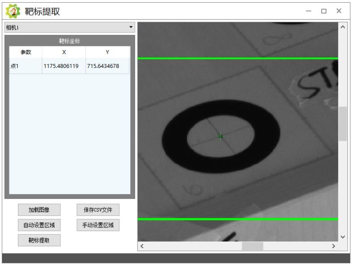Select Y value 715.6434678
This screenshot has width=354, height=266.
(107, 66)
